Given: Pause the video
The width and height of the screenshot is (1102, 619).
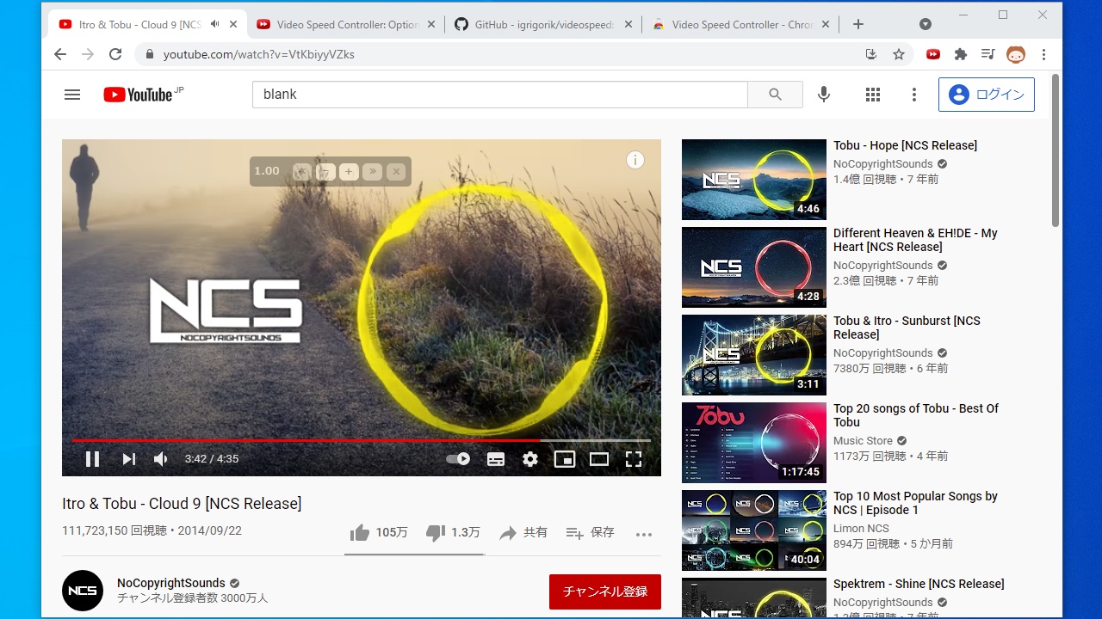Looking at the screenshot, I should click(x=92, y=459).
